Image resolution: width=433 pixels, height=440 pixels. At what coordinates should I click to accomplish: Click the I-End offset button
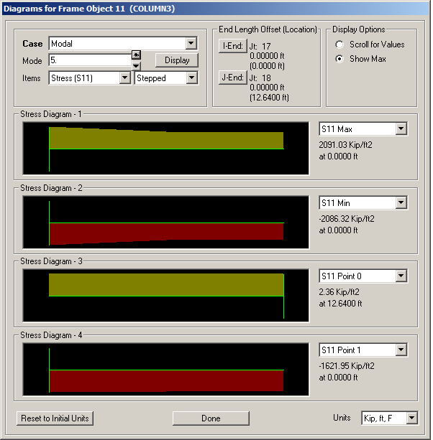(232, 47)
